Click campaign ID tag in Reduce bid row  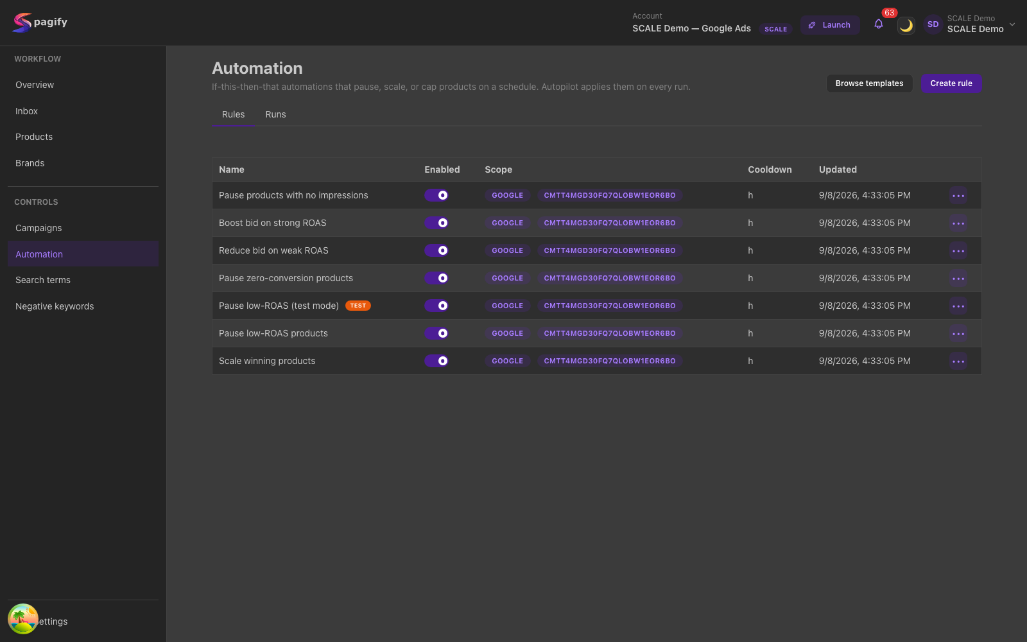pyautogui.click(x=610, y=250)
